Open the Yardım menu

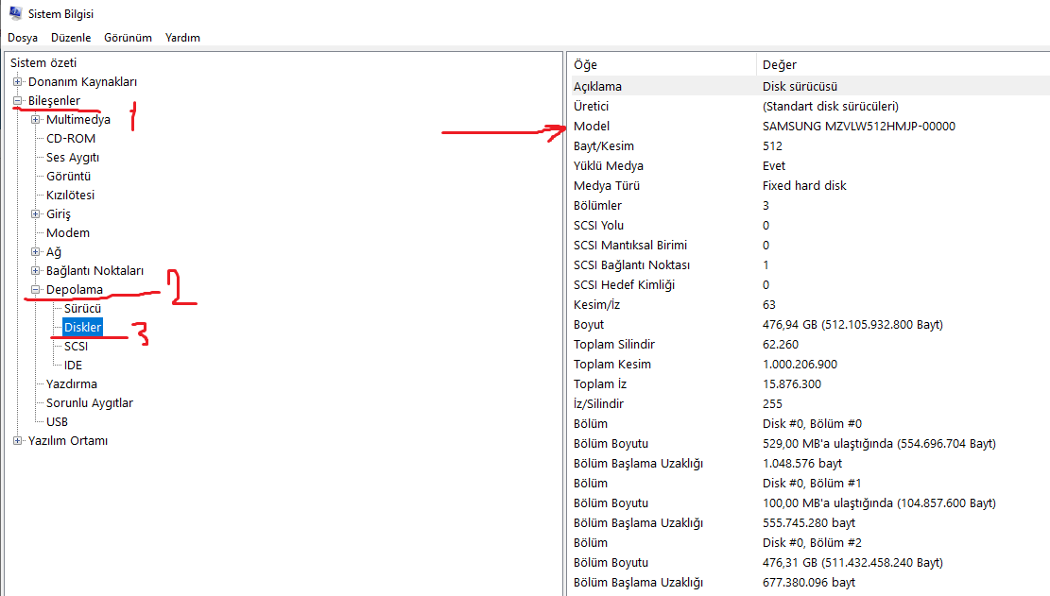182,38
